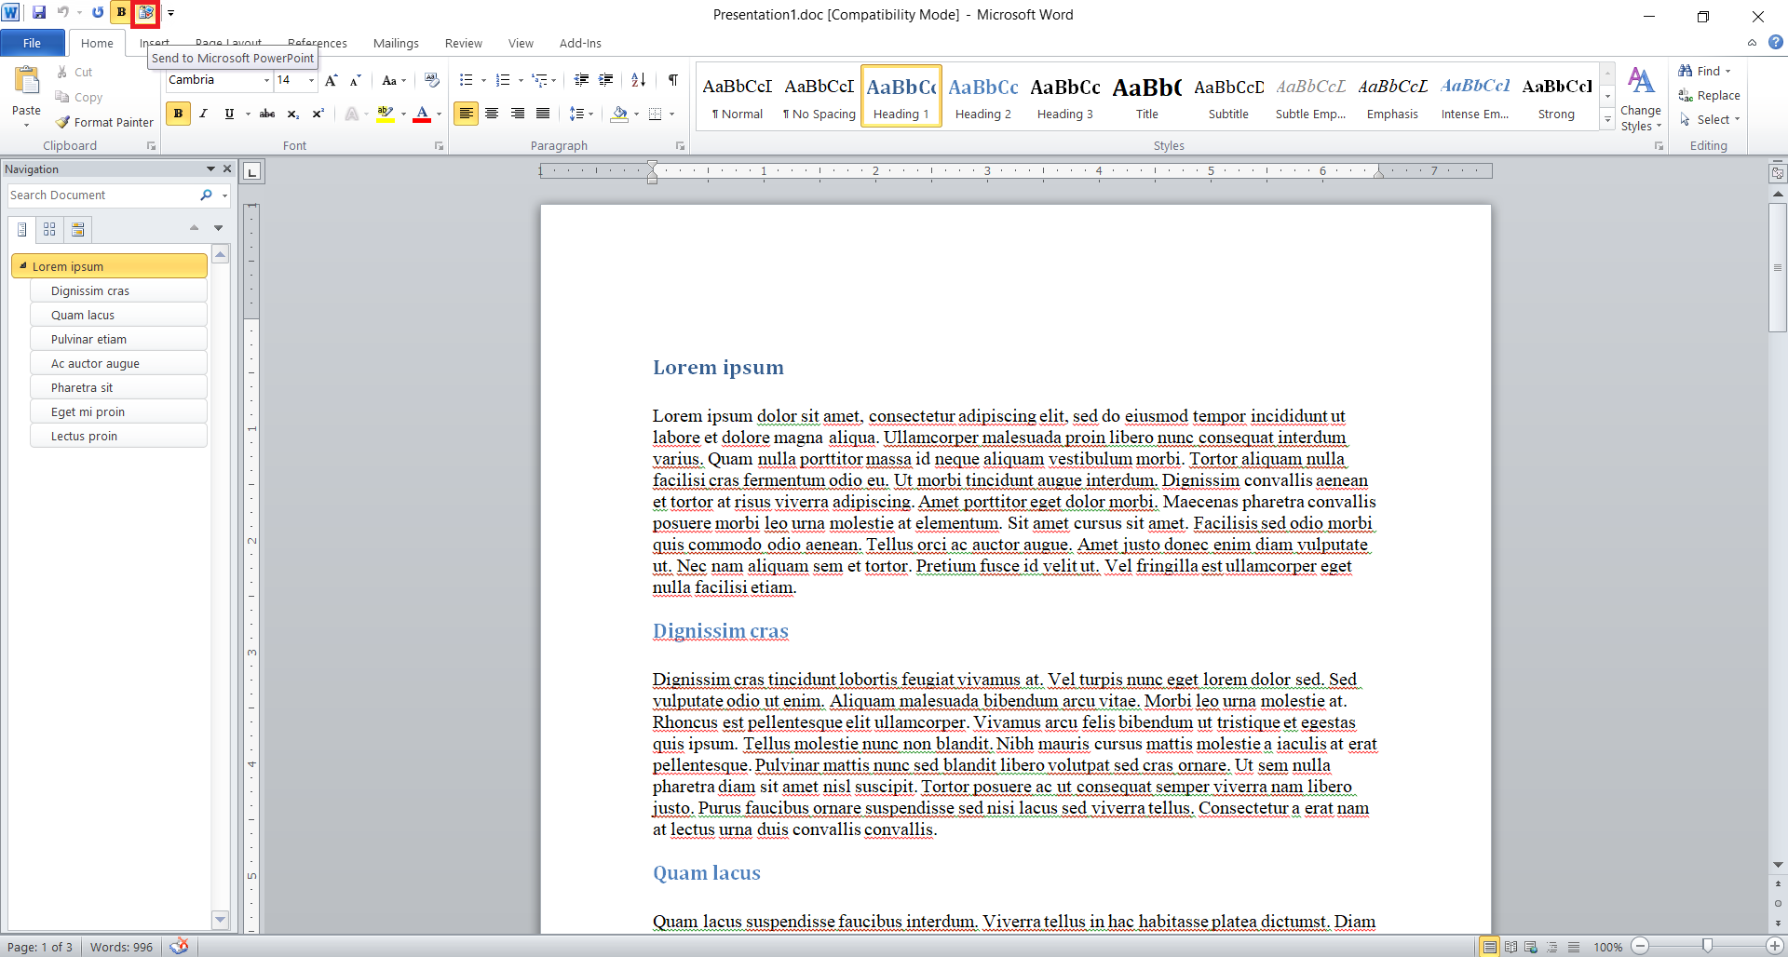Toggle Italic formatting in Font group
Image resolution: width=1788 pixels, height=957 pixels.
click(203, 114)
